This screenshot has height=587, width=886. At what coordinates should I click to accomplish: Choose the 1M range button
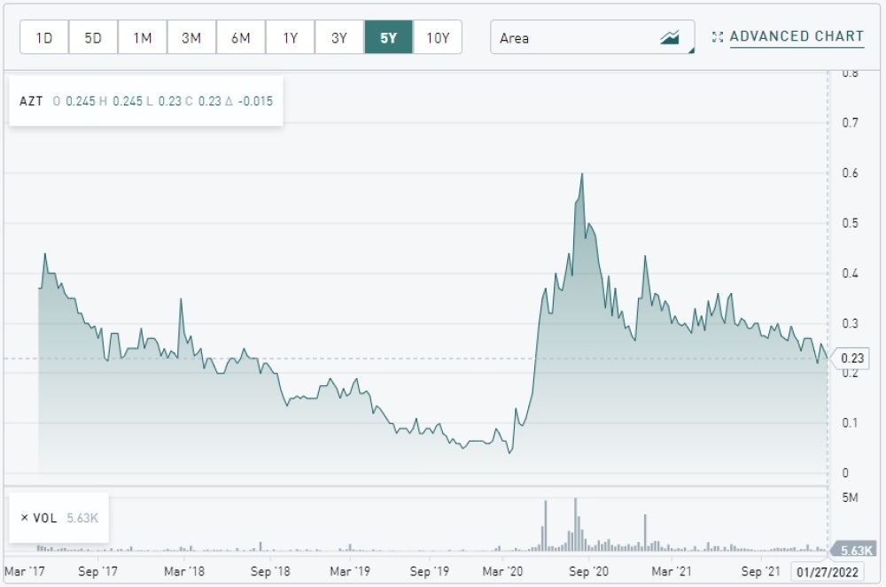pyautogui.click(x=143, y=38)
